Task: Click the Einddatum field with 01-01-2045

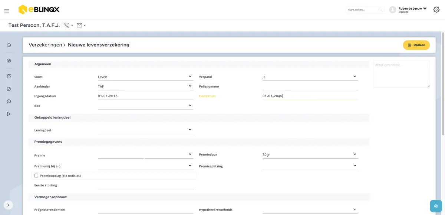Action: (x=310, y=96)
